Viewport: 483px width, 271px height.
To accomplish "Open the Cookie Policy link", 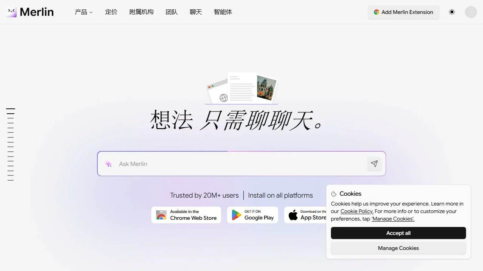I will point(357,211).
